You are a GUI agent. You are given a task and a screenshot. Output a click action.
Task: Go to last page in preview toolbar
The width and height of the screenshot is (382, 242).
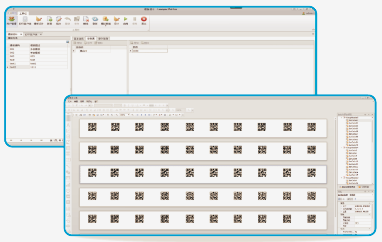point(149,115)
